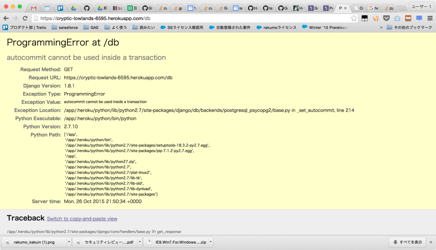Bookmark this page with the star icon

(x=355, y=19)
